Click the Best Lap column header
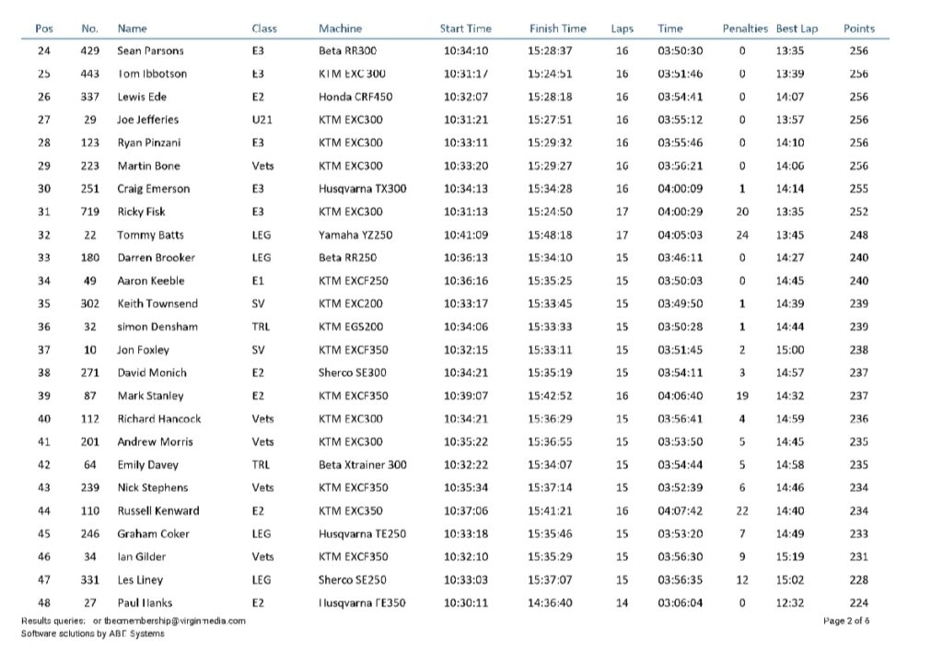943x651 pixels. 797,29
